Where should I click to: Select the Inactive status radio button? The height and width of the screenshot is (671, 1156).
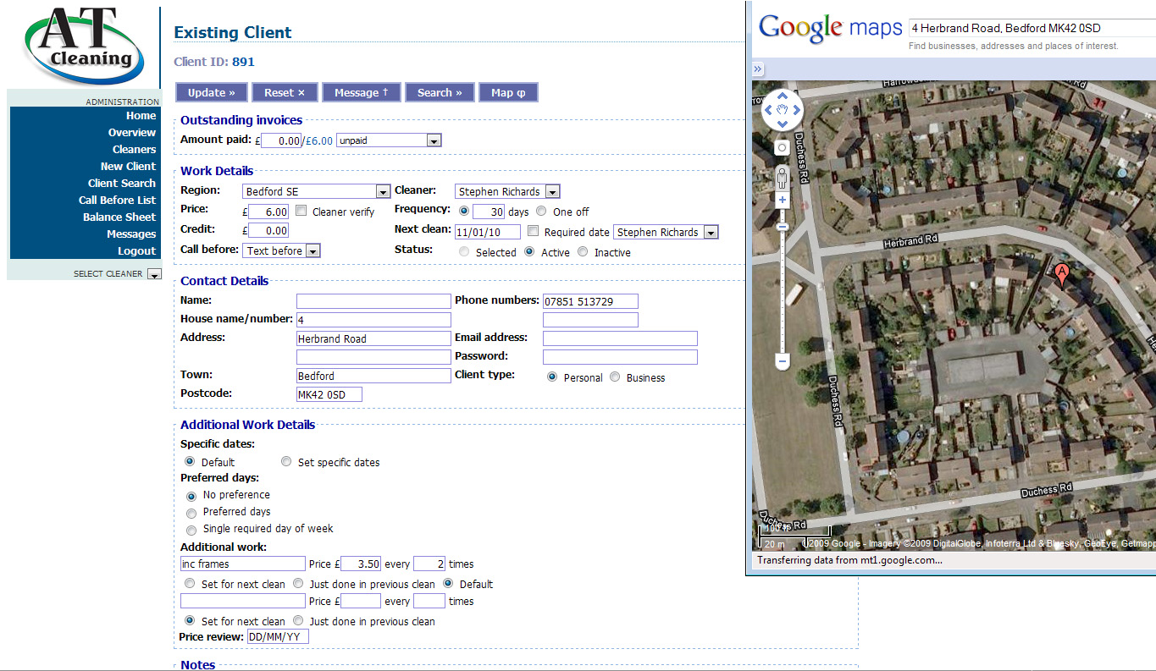tap(583, 252)
